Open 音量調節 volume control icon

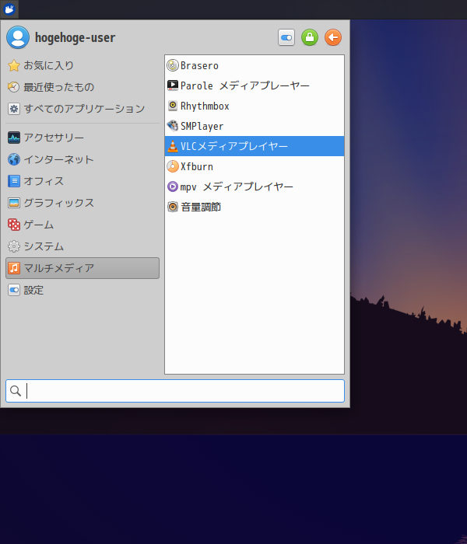[x=173, y=207]
